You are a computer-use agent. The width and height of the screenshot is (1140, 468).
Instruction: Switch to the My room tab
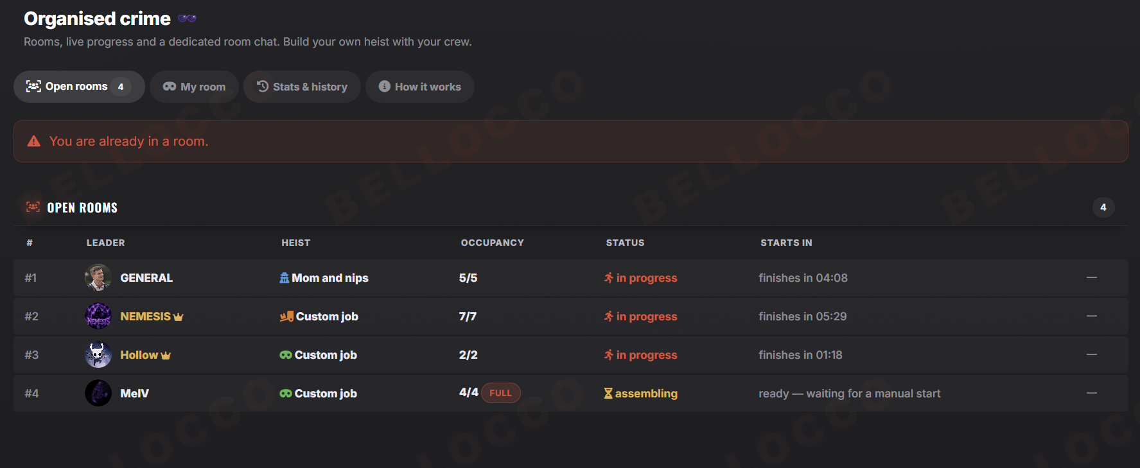click(194, 87)
